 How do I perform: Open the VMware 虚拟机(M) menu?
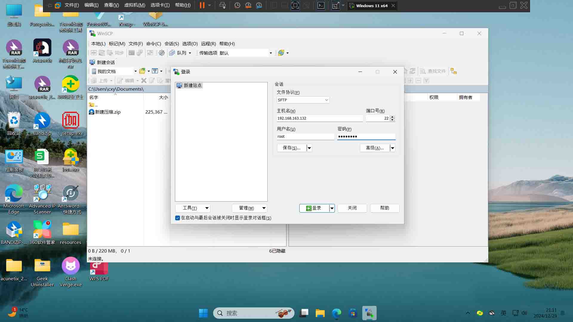click(135, 5)
